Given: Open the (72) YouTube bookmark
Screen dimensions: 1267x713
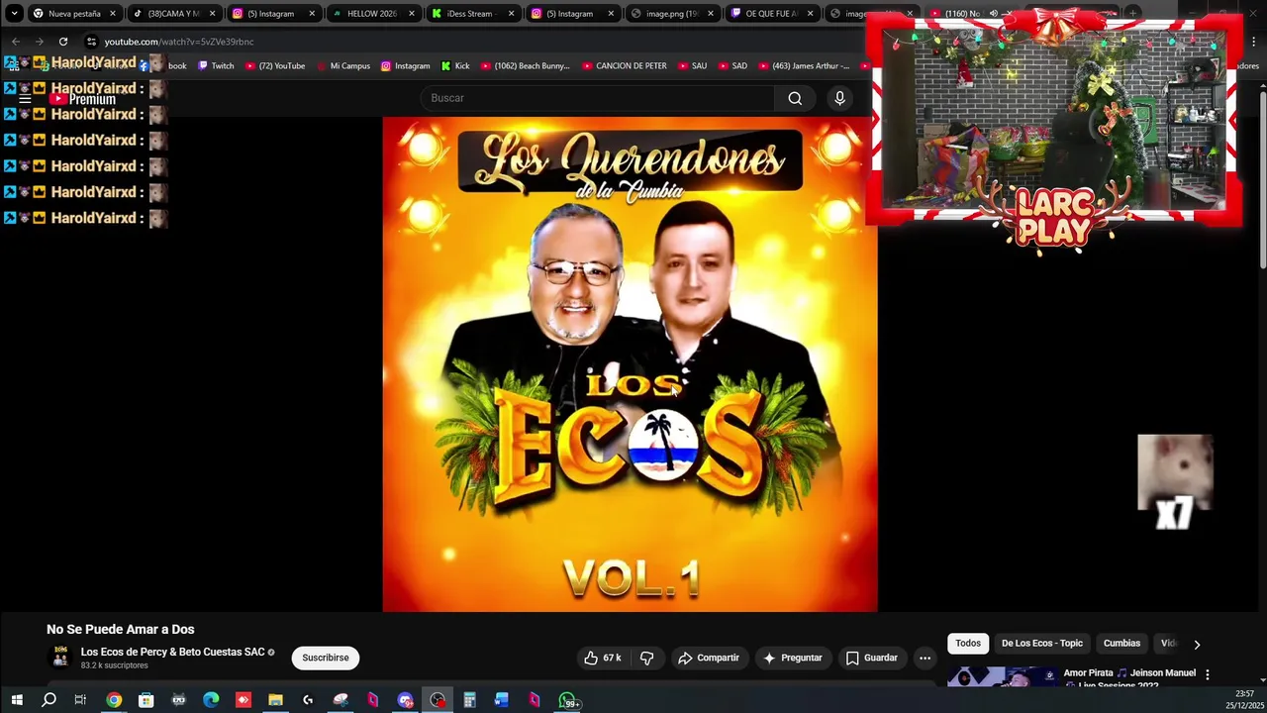Looking at the screenshot, I should 274,65.
